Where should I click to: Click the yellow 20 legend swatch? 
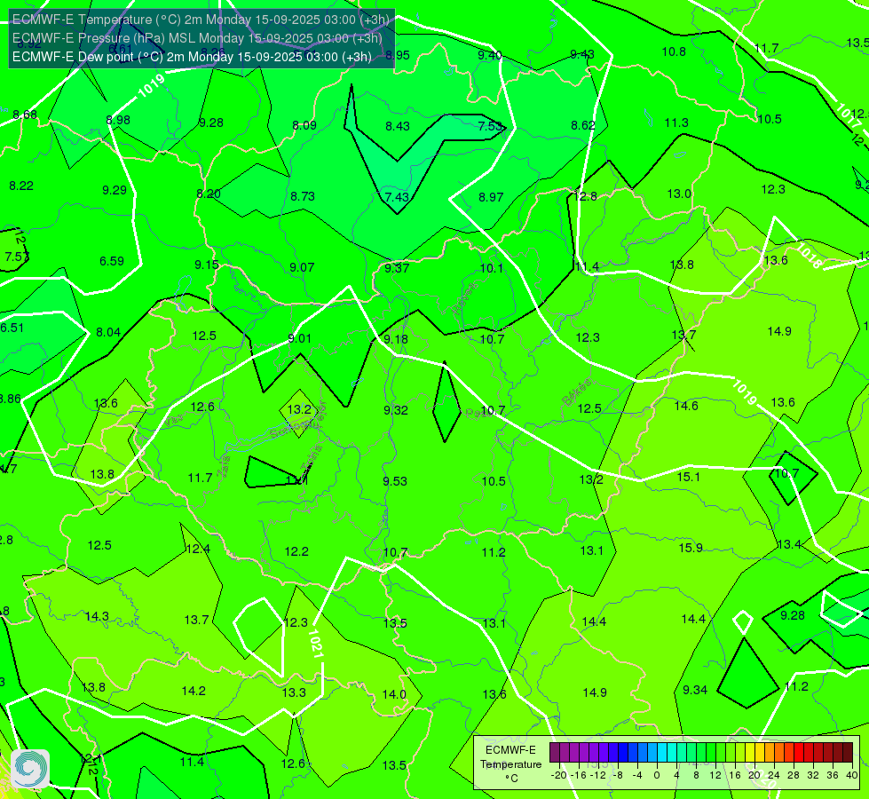pos(750,753)
